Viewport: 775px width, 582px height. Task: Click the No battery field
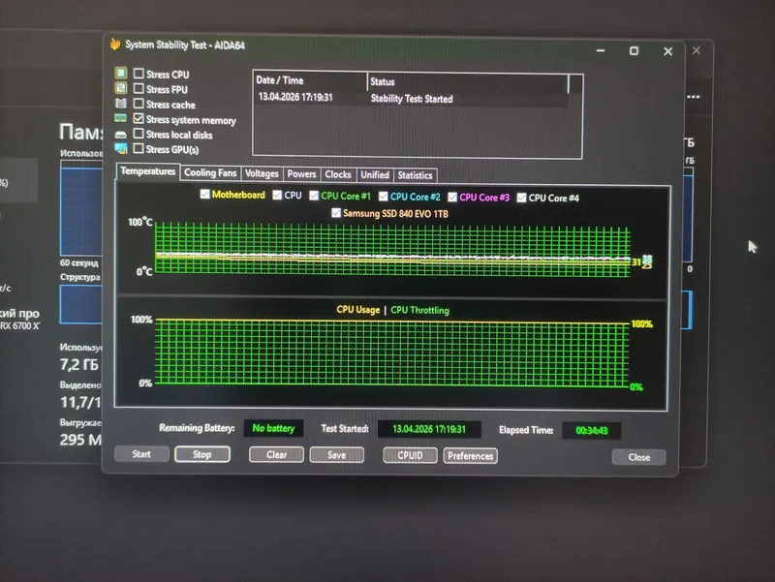[273, 428]
